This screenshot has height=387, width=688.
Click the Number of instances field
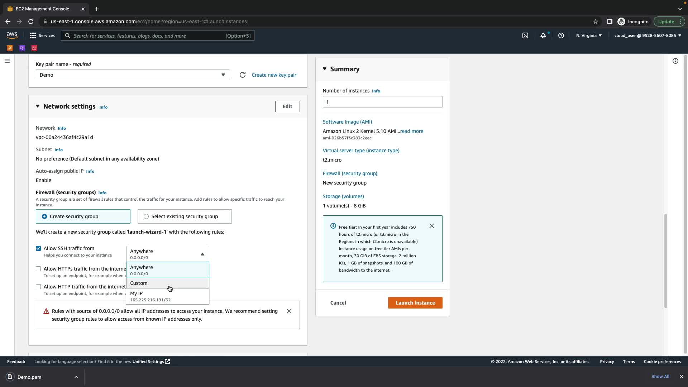tap(382, 102)
